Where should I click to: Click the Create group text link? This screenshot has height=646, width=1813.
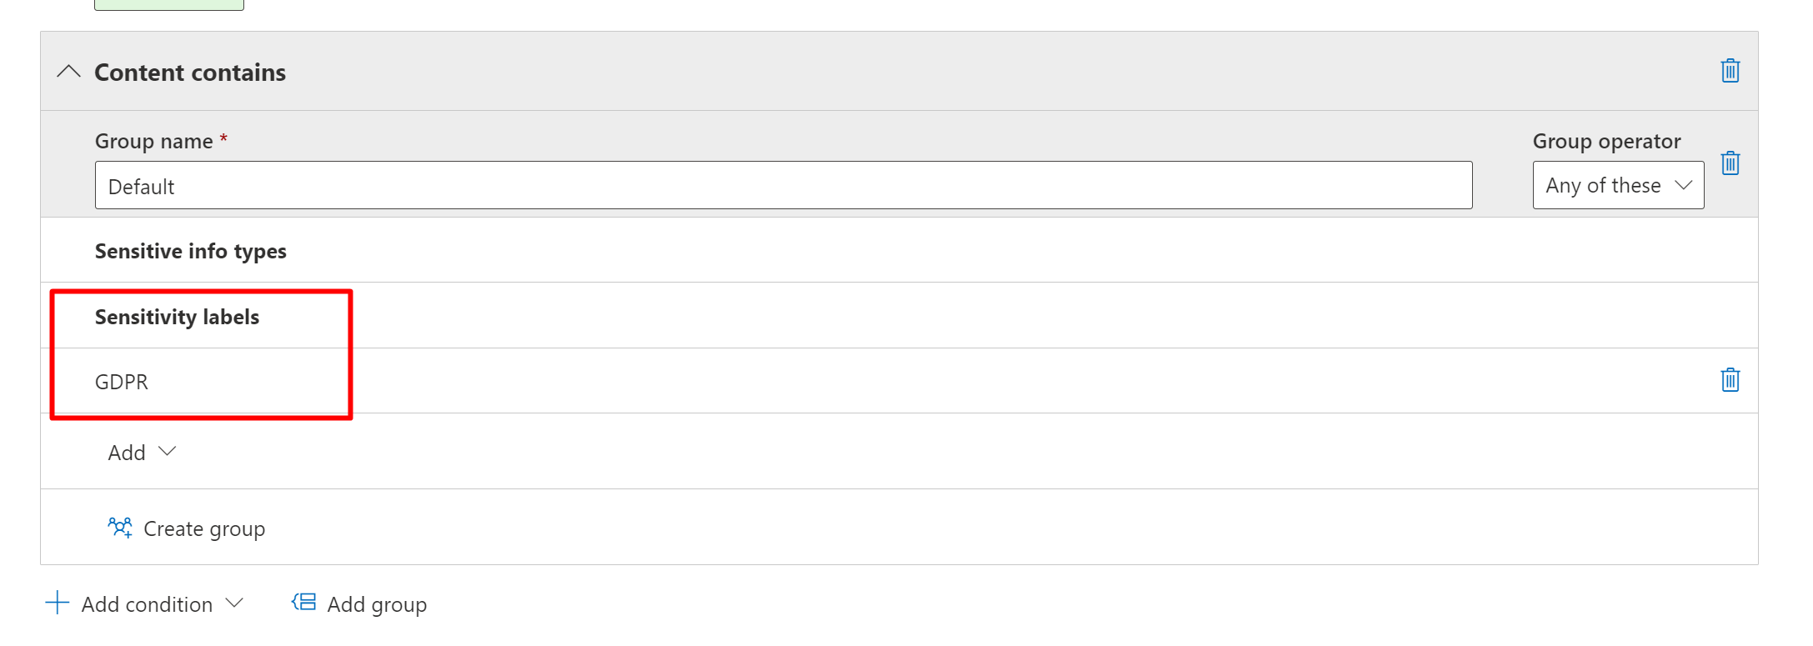pyautogui.click(x=204, y=528)
